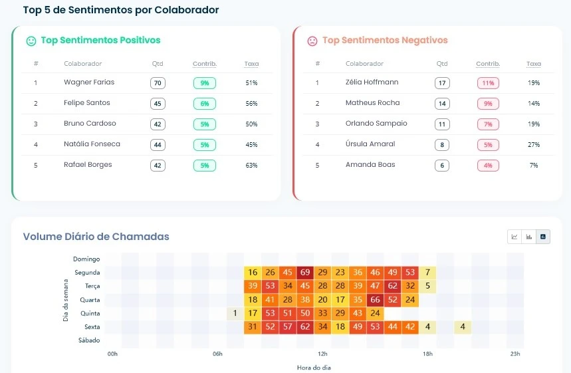Switch to bar chart view
The image size is (571, 373).
[529, 237]
